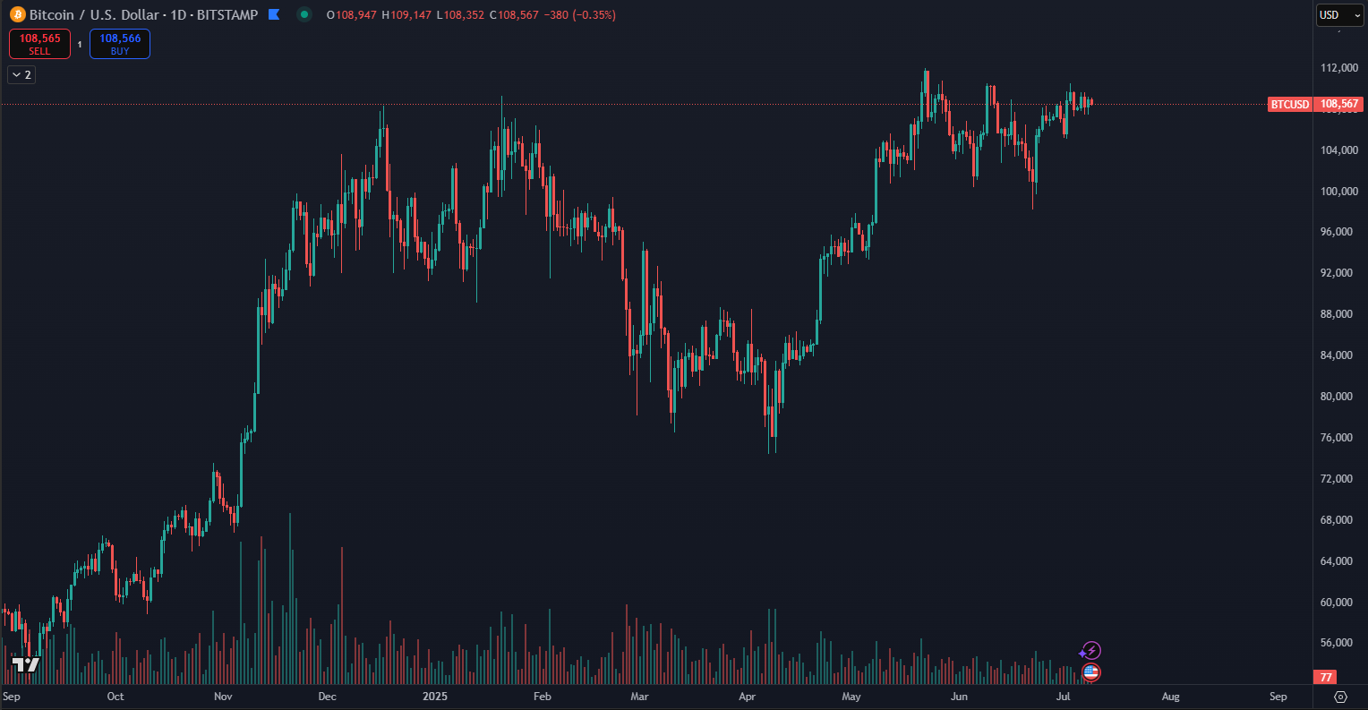Click the 2025 label on time axis
Image resolution: width=1368 pixels, height=710 pixels.
pyautogui.click(x=437, y=696)
